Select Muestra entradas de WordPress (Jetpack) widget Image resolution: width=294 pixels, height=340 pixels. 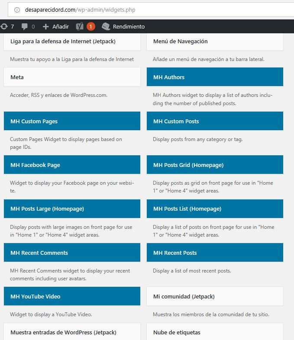(72, 332)
